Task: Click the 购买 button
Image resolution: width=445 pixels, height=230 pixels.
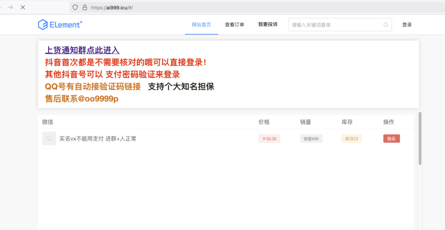Action: click(392, 139)
